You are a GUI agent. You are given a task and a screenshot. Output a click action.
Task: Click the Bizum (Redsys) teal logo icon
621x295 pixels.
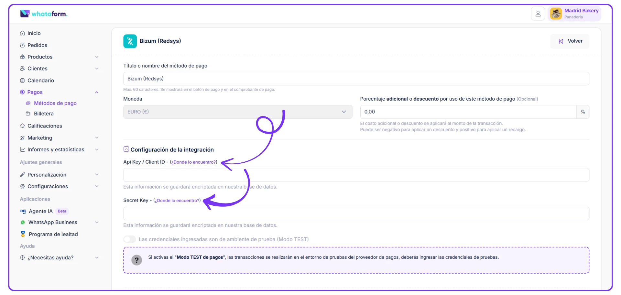tap(130, 41)
